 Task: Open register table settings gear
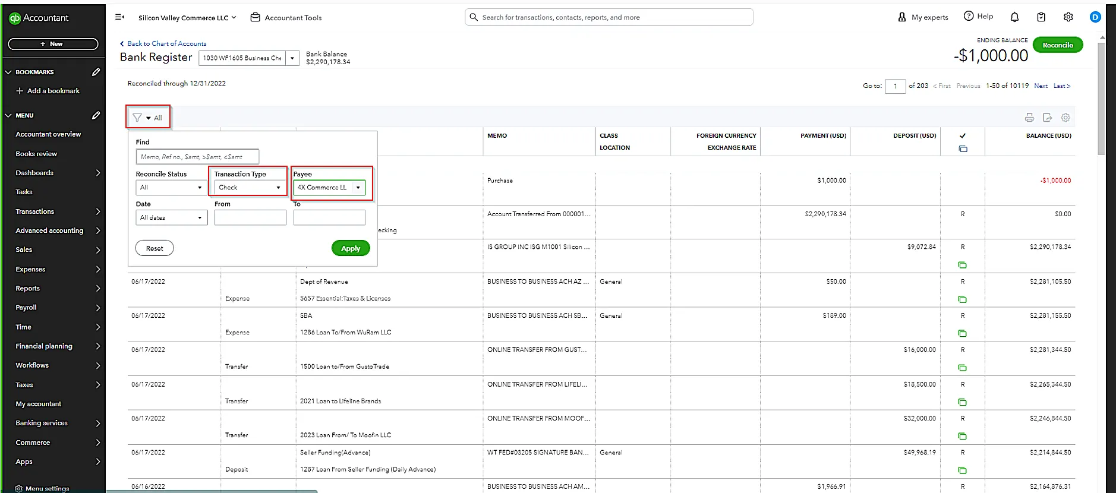(1065, 118)
